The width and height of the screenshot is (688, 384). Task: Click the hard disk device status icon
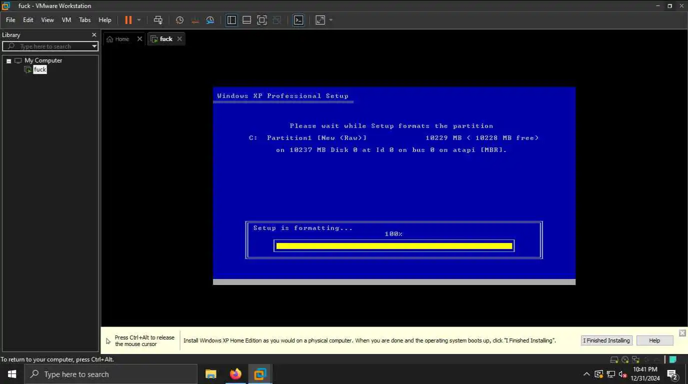pos(614,359)
